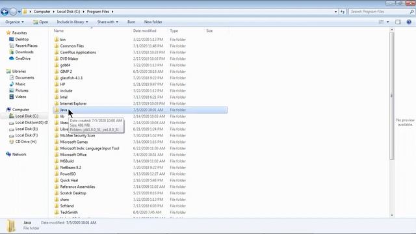416x234 pixels.
Task: Select the McAfee Security Scan folder icon
Action: coord(57,135)
